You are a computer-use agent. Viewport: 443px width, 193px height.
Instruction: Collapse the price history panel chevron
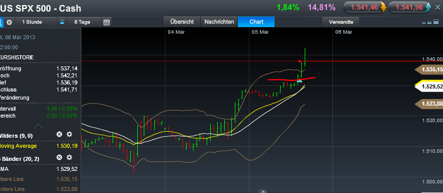38,126
